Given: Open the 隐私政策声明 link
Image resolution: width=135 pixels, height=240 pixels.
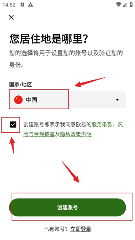Looking at the screenshot, I should click(76, 134).
